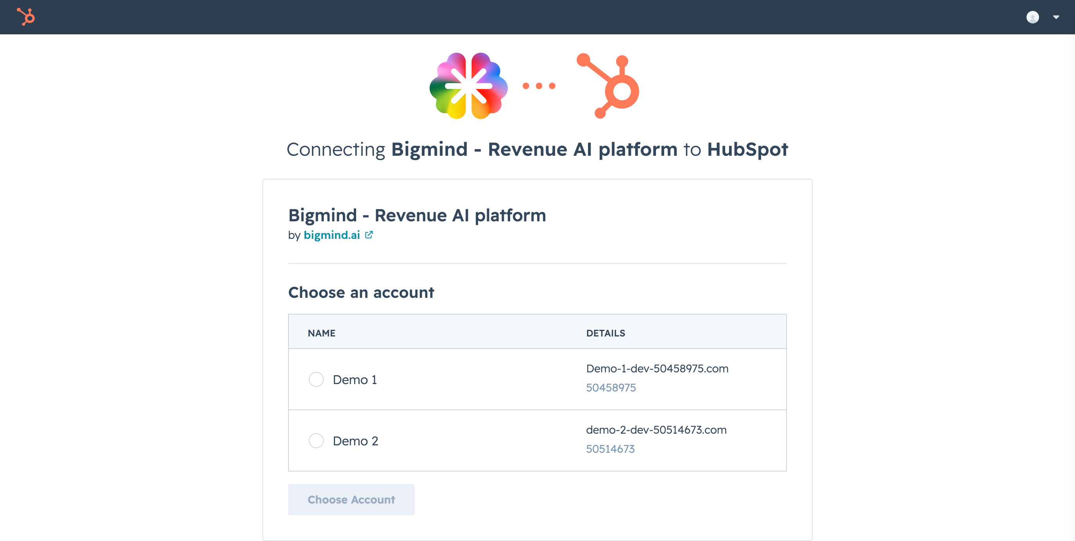The image size is (1075, 541).
Task: Click the large orange HubSpot logo
Action: 607,85
